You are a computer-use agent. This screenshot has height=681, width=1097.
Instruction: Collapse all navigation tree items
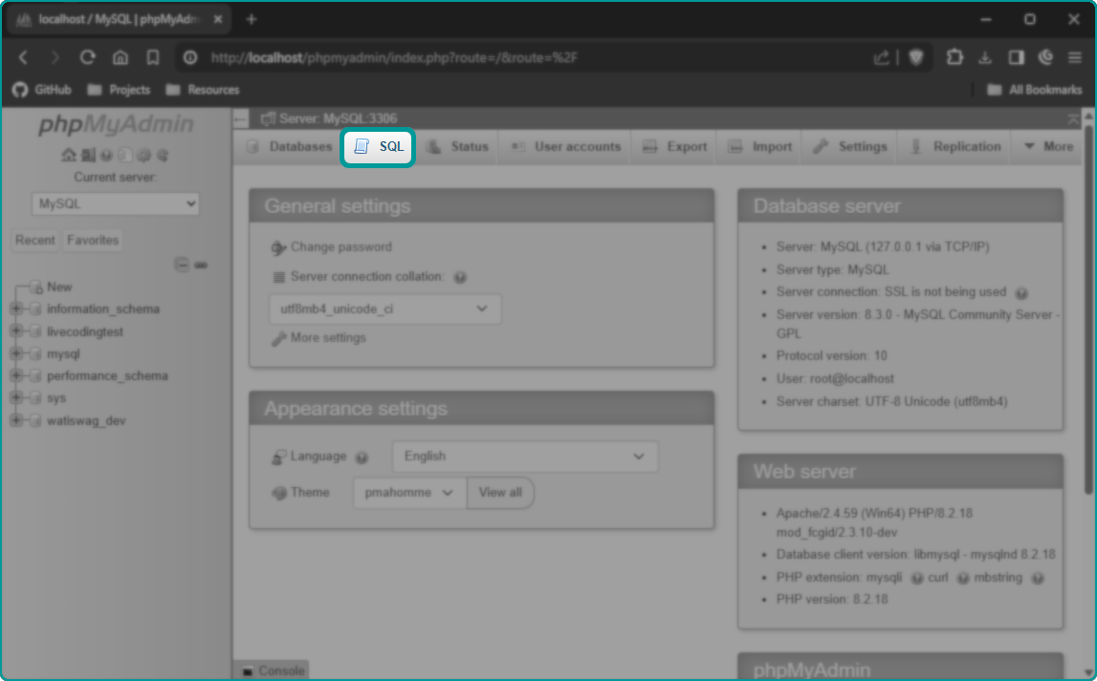click(182, 265)
